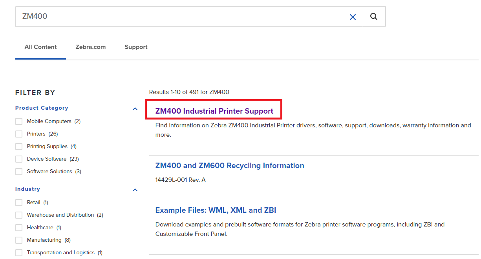Enable the Mobile Computers filter
481x259 pixels.
click(18, 121)
